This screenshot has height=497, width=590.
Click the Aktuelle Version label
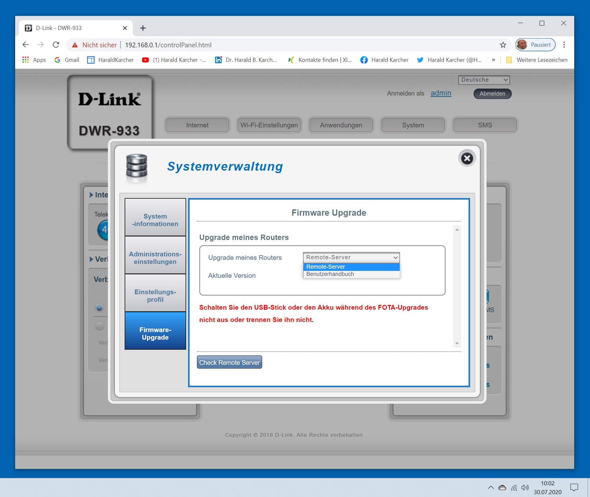tap(232, 276)
